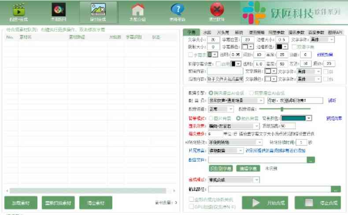Image resolution: width=348 pixels, height=215 pixels.
Task: Open the 边框颜色 border color dropdown arrow
Action: (285, 47)
